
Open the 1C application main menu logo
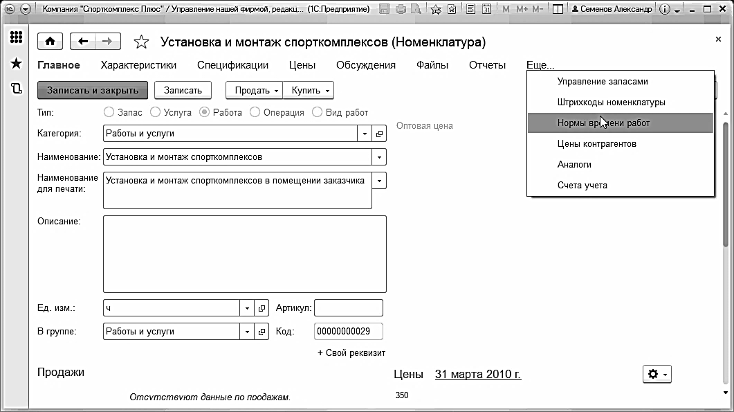pos(10,9)
